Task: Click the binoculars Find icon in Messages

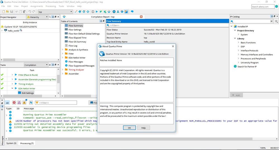Action: (x=91, y=103)
